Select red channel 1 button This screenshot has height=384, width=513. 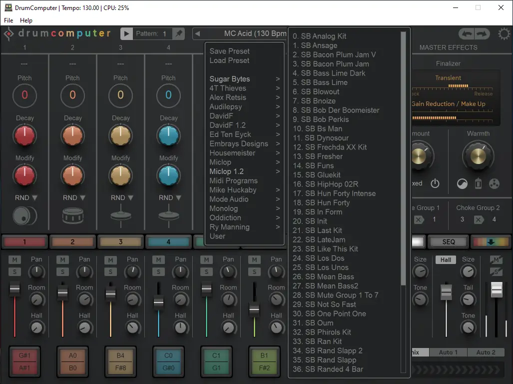pos(24,242)
